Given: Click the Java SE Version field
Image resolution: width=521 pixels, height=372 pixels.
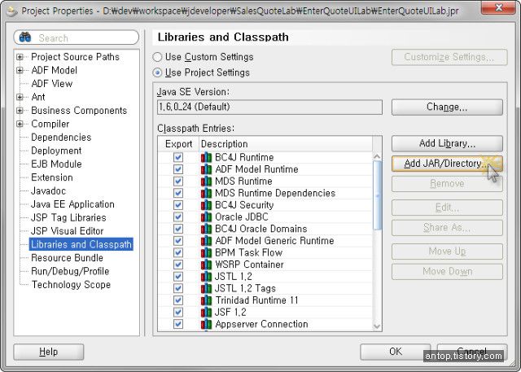Looking at the screenshot, I should [269, 107].
